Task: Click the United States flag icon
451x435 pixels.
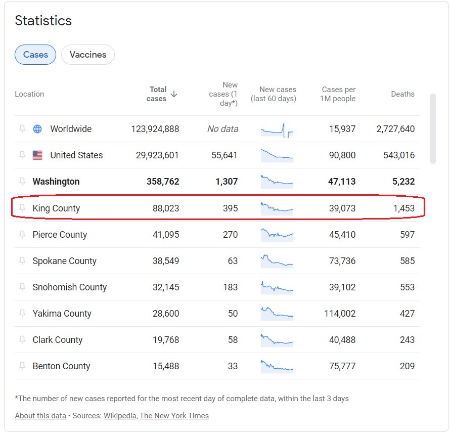Action: [x=37, y=155]
